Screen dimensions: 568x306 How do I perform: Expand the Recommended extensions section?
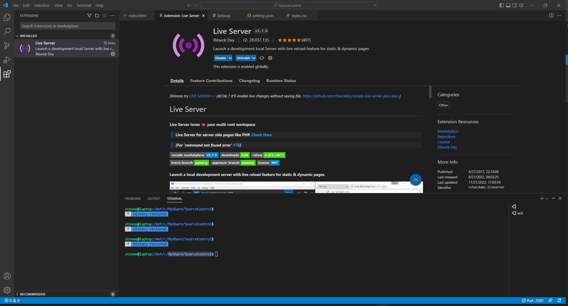tap(32, 294)
